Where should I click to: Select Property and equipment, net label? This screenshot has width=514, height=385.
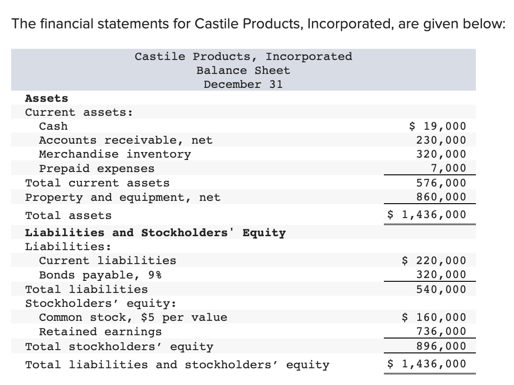pos(123,198)
